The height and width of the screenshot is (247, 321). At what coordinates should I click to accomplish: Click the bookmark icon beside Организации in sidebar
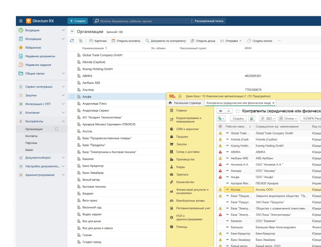pos(57,129)
